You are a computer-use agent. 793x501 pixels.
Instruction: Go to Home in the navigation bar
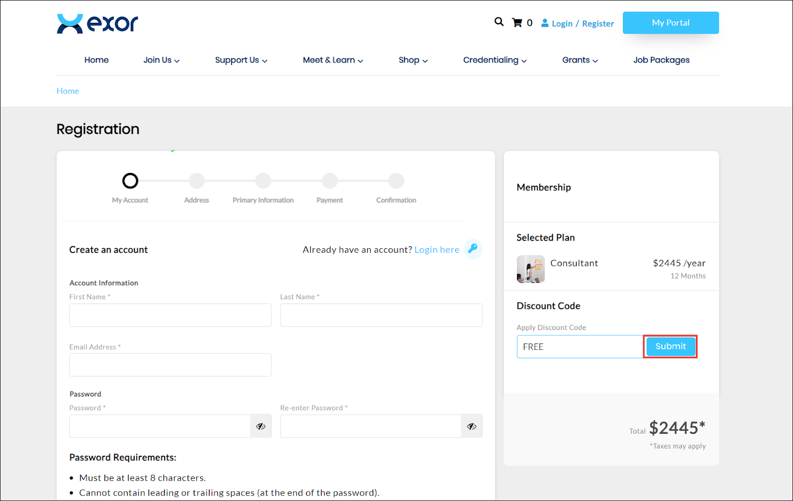pos(96,60)
